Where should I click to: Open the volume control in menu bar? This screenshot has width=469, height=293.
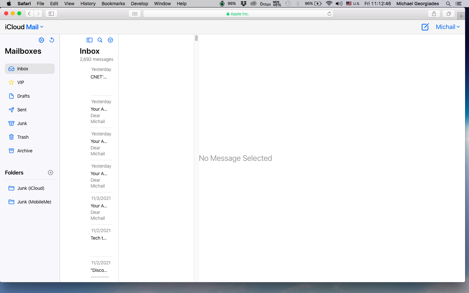339,4
